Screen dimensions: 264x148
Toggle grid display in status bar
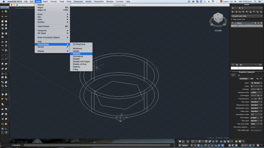point(198,145)
